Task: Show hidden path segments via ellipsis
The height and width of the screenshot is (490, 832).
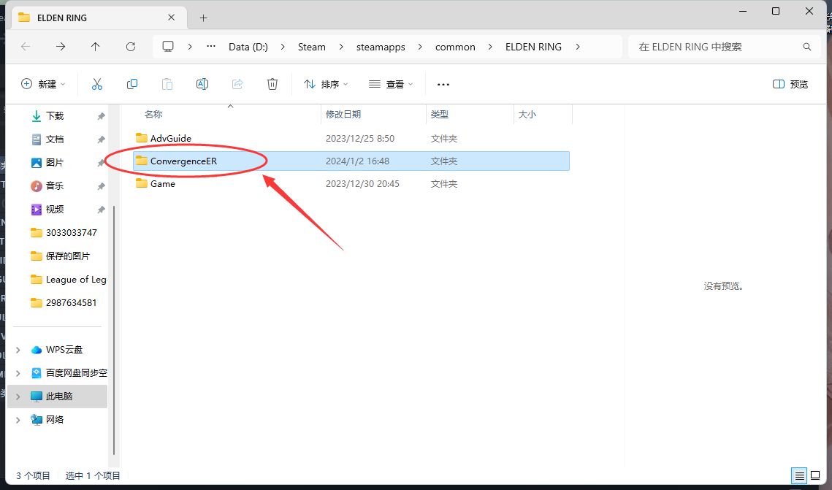Action: click(211, 47)
